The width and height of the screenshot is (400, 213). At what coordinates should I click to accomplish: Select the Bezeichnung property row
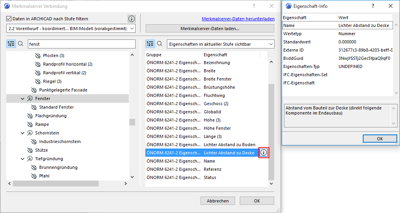coord(206,63)
